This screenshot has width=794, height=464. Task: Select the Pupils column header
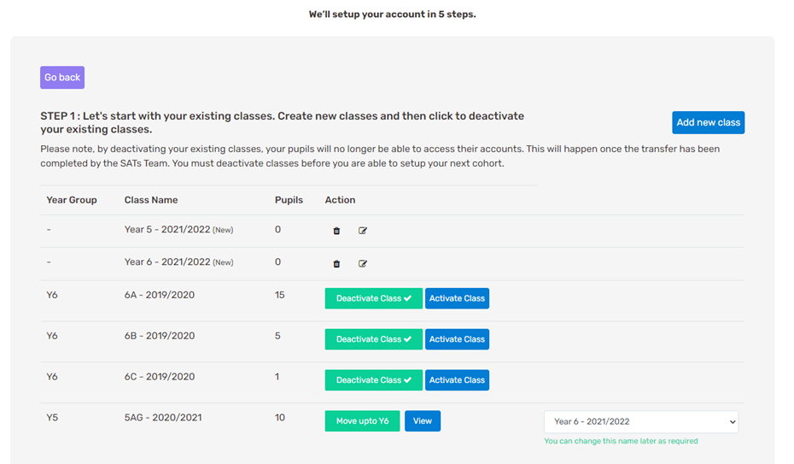coord(289,200)
